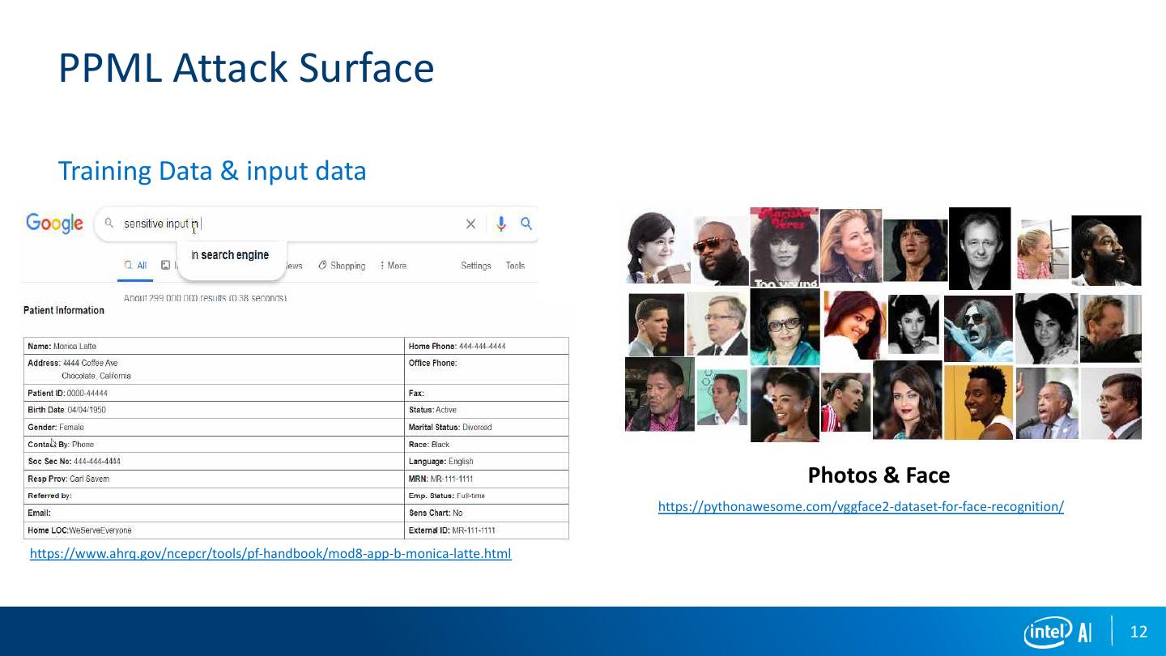Click the slide page number 12

[x=1138, y=632]
